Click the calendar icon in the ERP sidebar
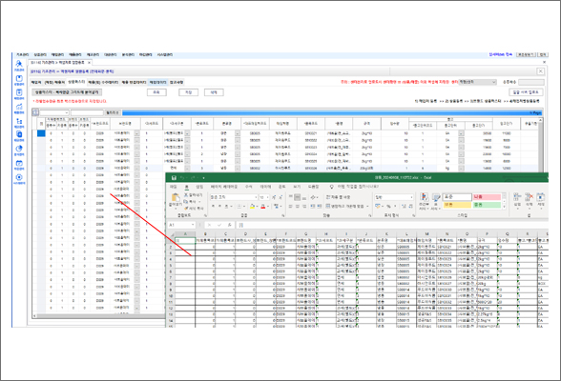The width and height of the screenshot is (561, 381). [x=19, y=163]
